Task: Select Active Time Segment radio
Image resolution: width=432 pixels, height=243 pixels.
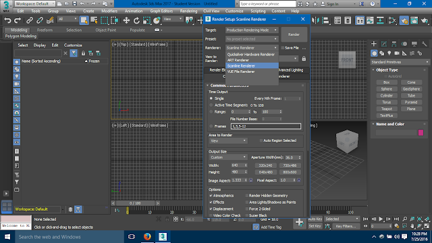Action: (211, 105)
